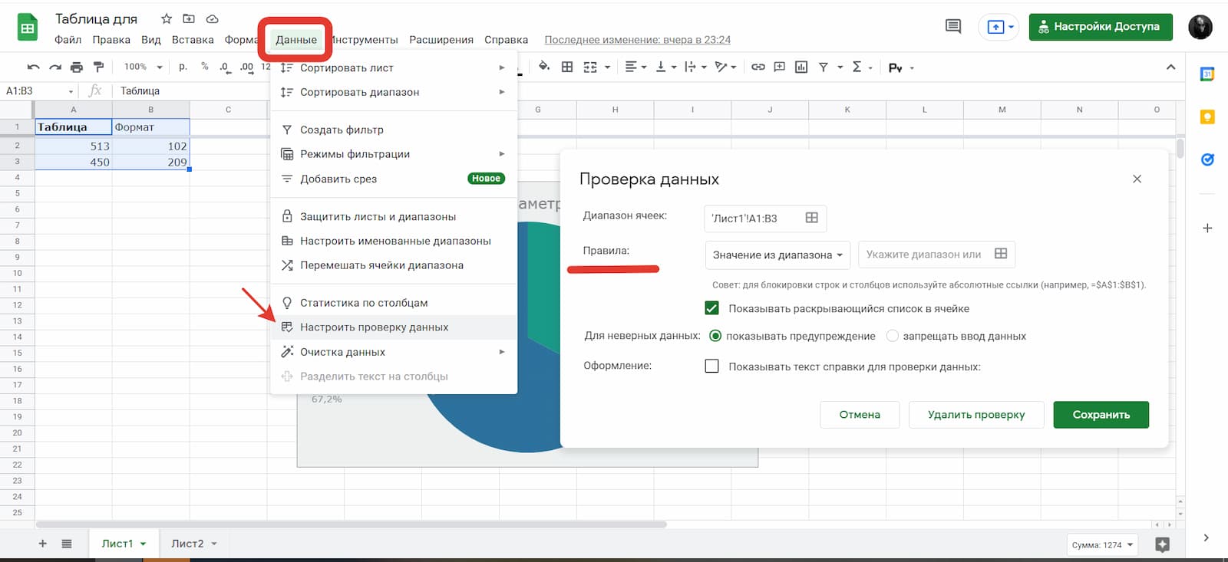Viewport: 1228px width, 562px height.
Task: Uncheck the show dropdown list in cell checkbox
Action: [x=711, y=308]
